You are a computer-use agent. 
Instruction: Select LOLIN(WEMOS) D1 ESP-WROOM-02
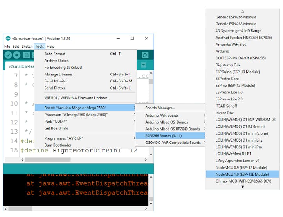tap(243, 120)
